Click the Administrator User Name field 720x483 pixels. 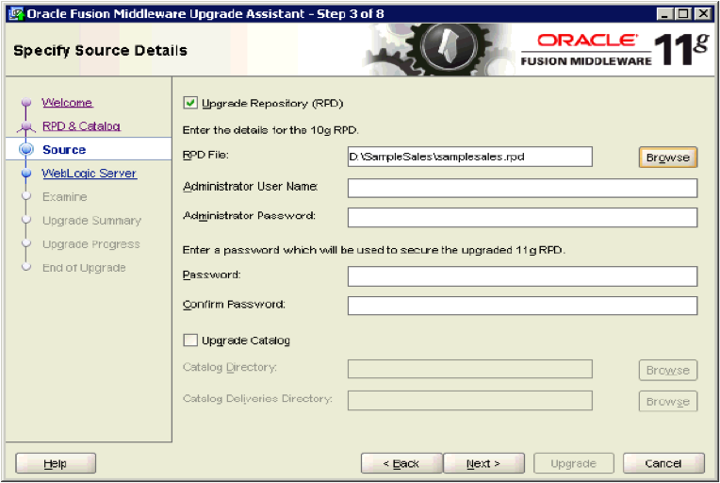pos(522,188)
